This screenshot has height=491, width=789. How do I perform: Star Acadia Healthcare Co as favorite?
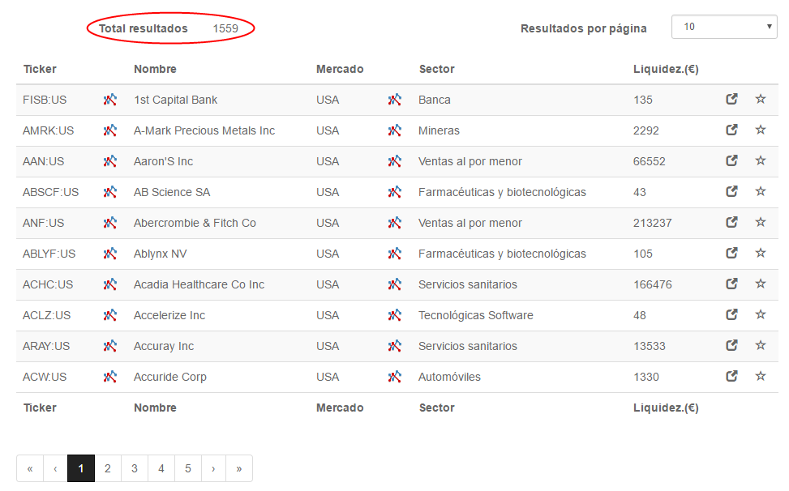pyautogui.click(x=761, y=284)
